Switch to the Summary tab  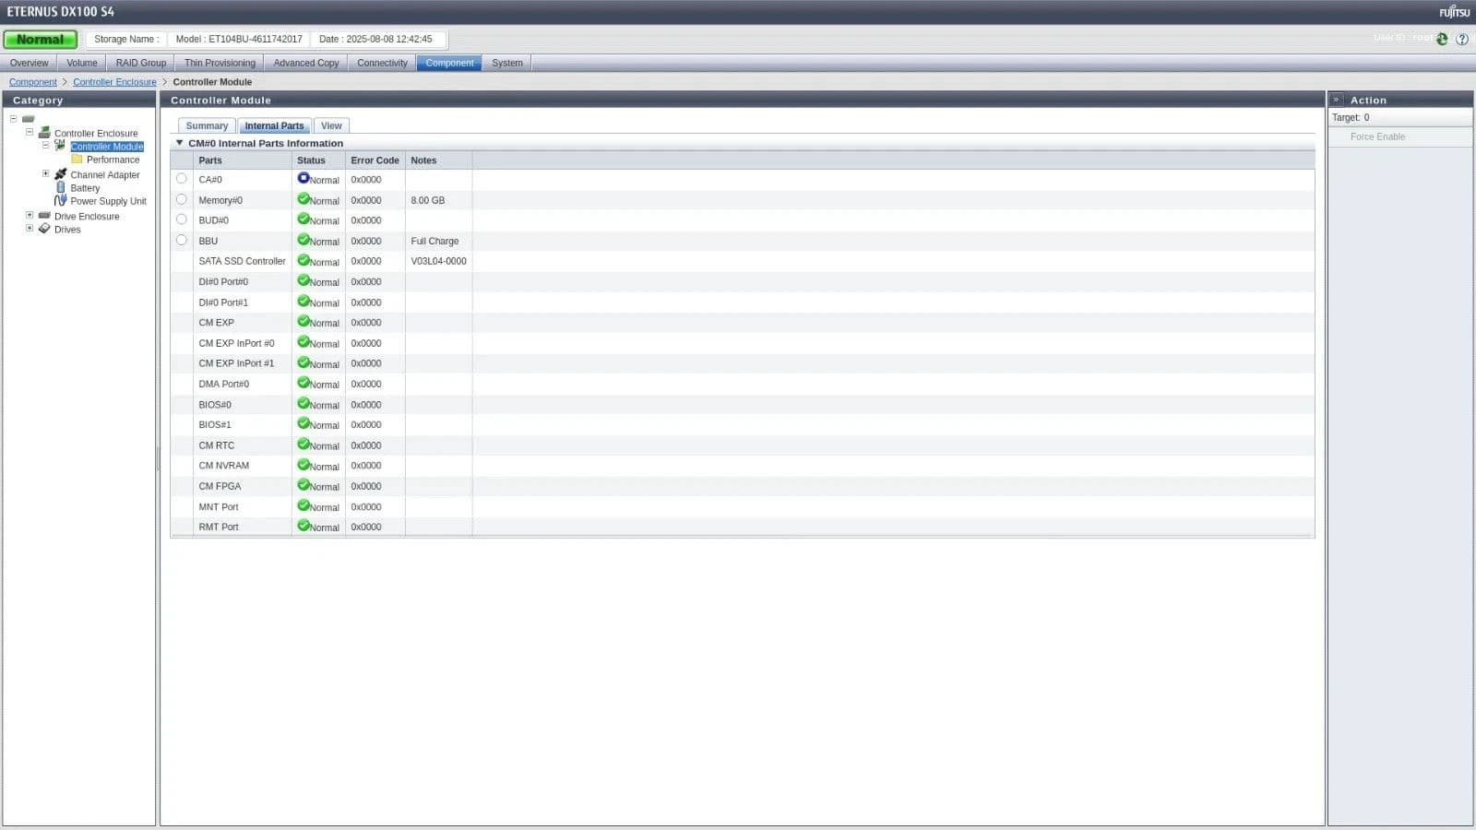207,125
